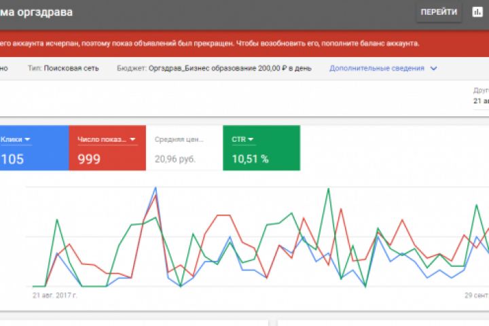Click the 29 сент. axis label
The width and height of the screenshot is (489, 326).
click(x=477, y=295)
